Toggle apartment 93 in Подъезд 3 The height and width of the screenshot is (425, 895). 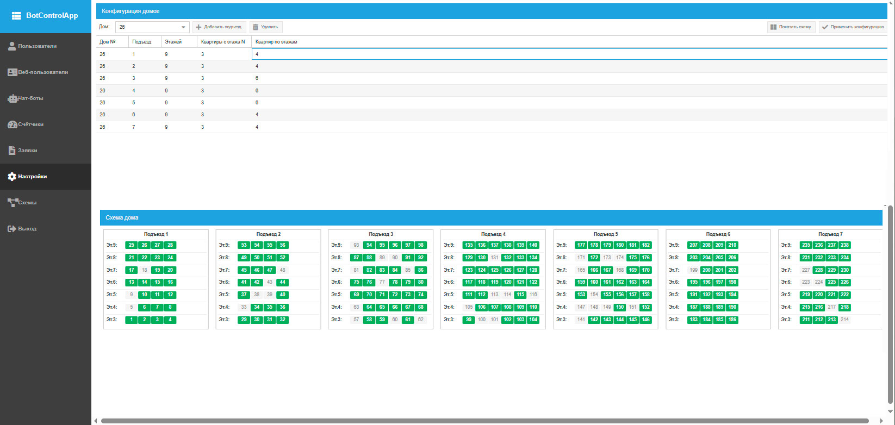356,245
